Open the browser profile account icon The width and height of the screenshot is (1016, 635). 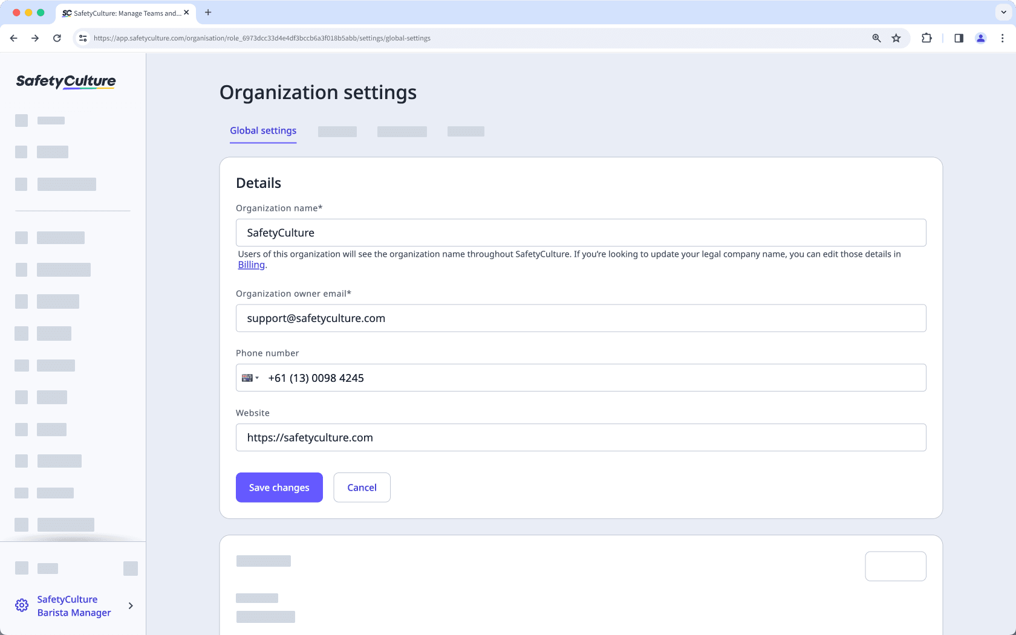pos(980,37)
